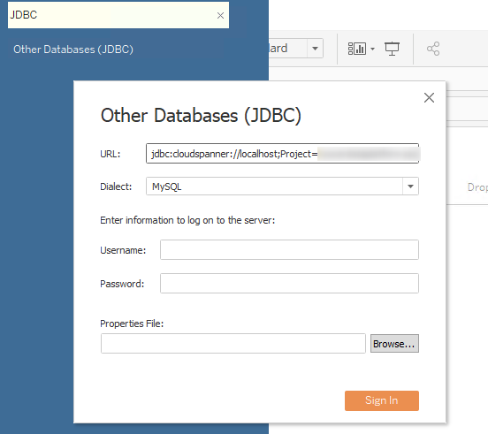Click the Properties File path field
Image resolution: width=488 pixels, height=434 pixels.
[233, 344]
